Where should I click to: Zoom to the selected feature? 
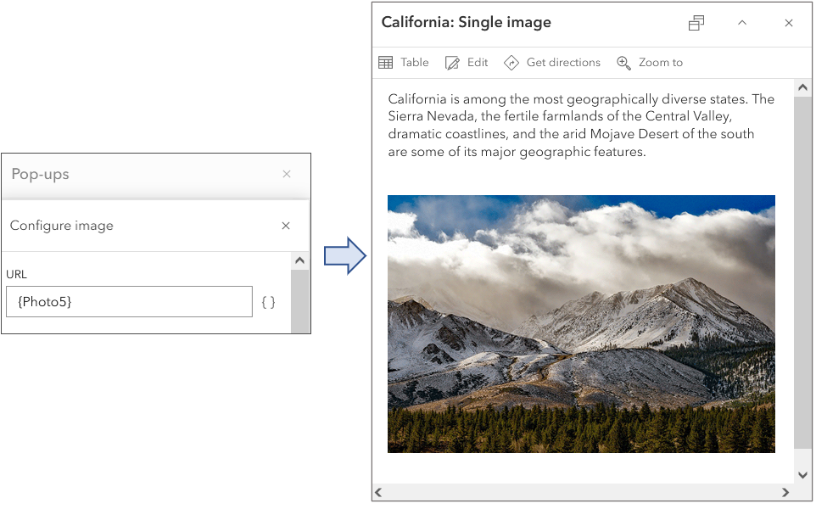(650, 63)
